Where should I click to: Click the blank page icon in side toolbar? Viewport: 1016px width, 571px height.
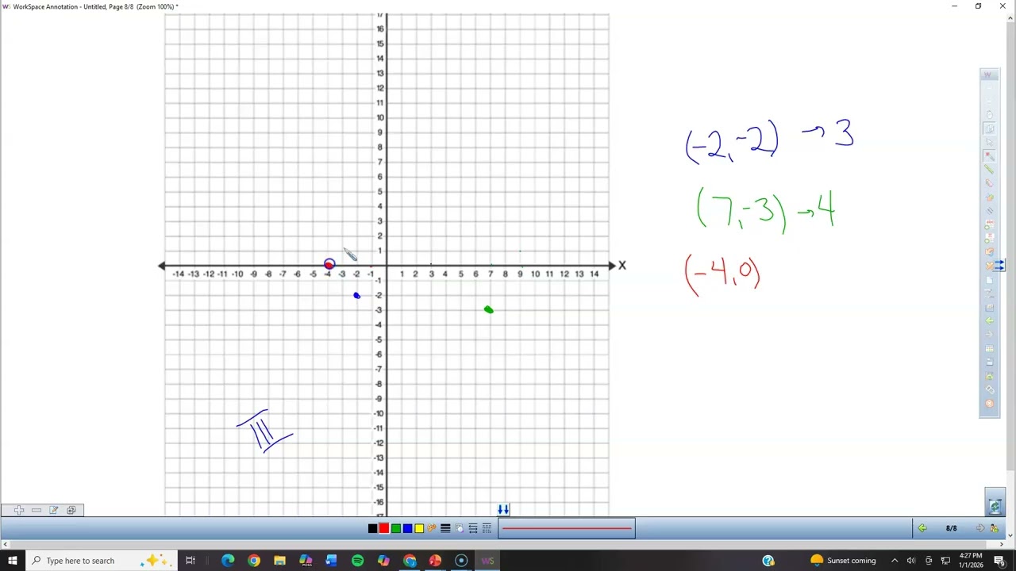click(990, 280)
